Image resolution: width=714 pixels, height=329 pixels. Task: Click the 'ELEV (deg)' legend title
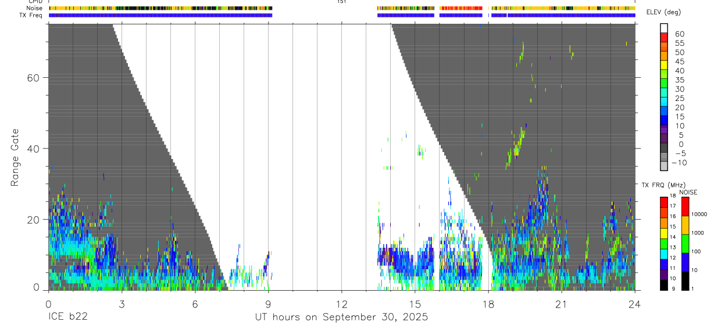click(663, 12)
